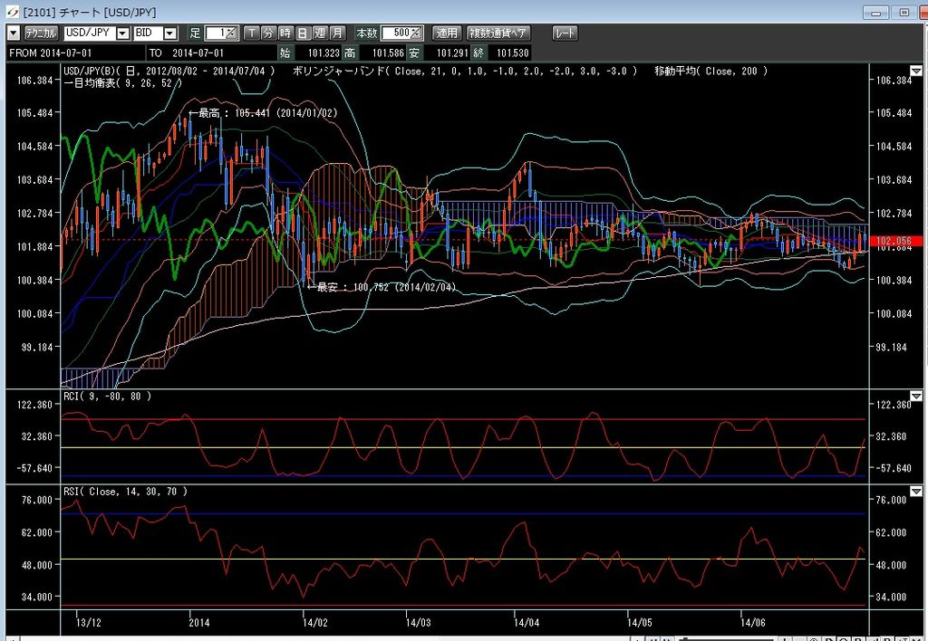Expand the RCI panel menu triangle
Viewport: 928px width, 641px height.
tap(916, 397)
